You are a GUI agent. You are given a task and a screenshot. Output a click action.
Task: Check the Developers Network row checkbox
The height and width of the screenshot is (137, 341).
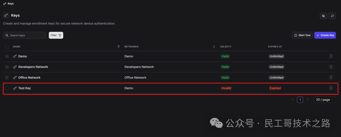tap(7, 67)
